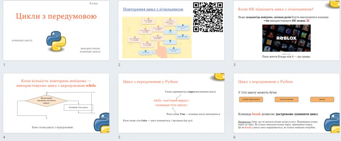
Task: Click the "Наприклад:" example paragraph on slide 6
Action: point(278,125)
